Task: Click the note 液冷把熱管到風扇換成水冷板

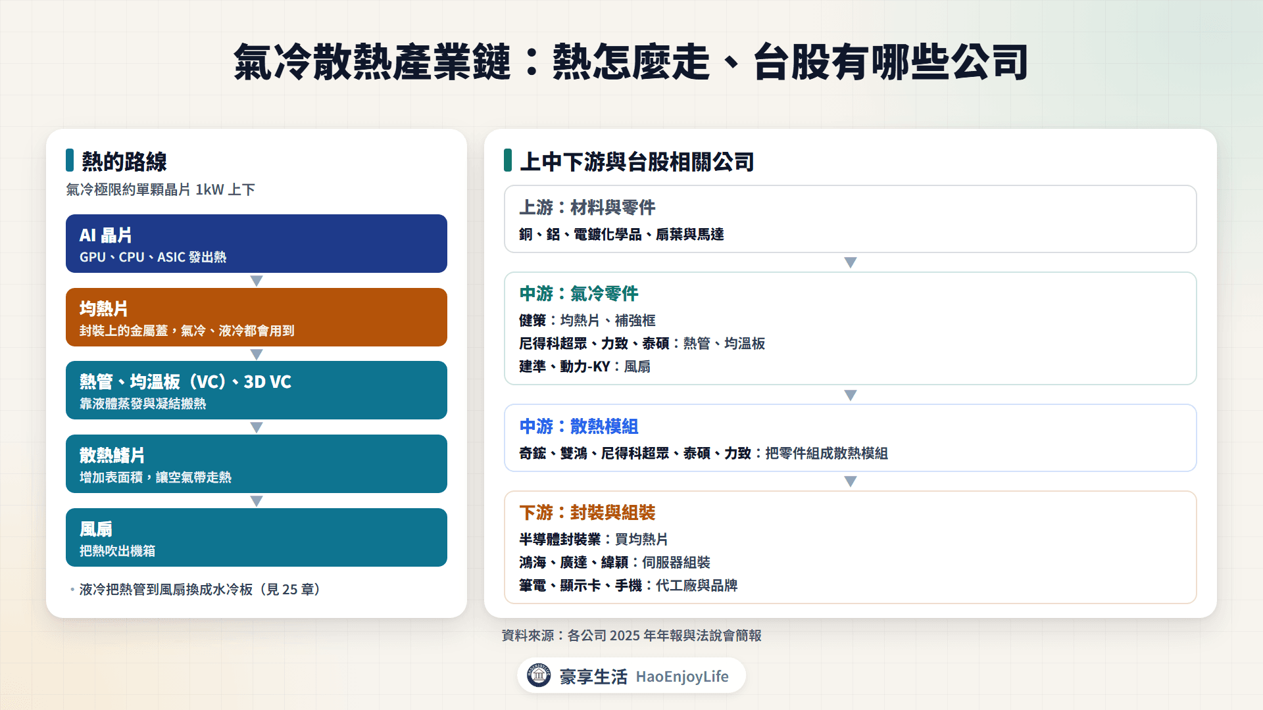Action: [201, 589]
